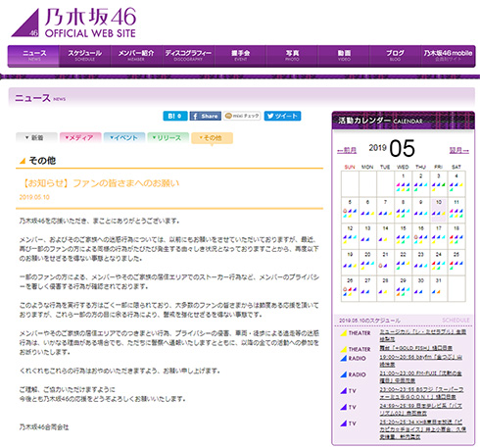The image size is (480, 448).
Task: Click the Nogizaka46 Official Web Site logo
Action: click(x=73, y=23)
